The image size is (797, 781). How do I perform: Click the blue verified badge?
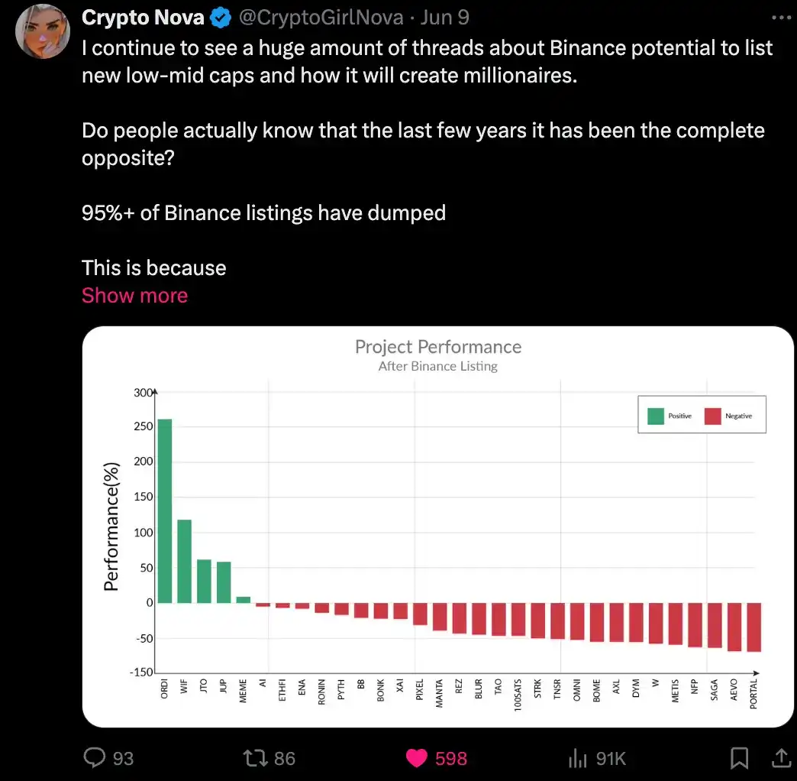point(221,18)
